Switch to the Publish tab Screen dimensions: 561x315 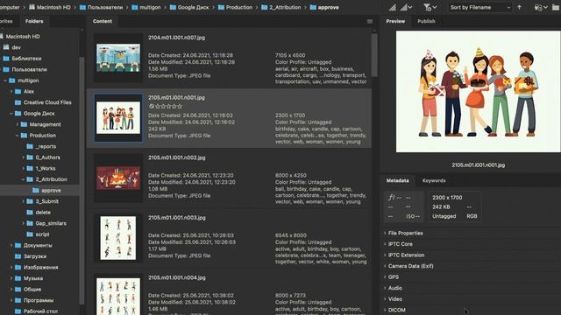[x=426, y=21]
